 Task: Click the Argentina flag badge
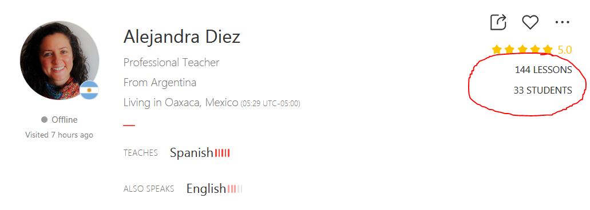[x=89, y=90]
